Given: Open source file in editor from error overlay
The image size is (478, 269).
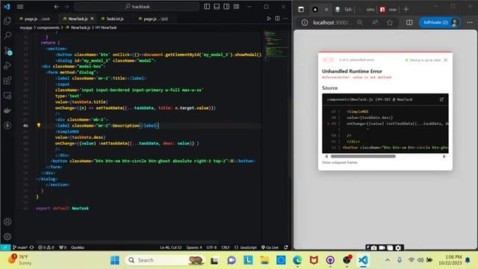Looking at the screenshot, I should coord(441,99).
